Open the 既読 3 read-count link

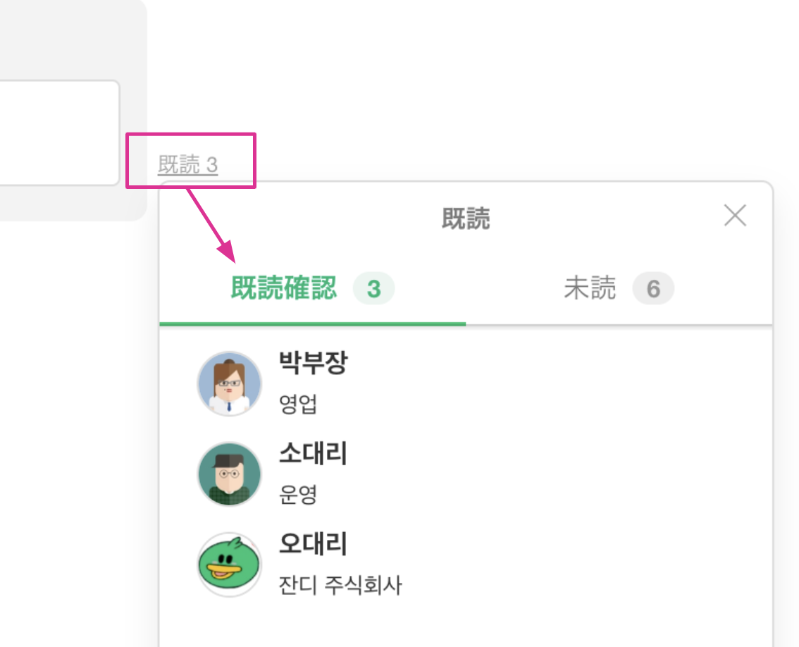click(187, 165)
